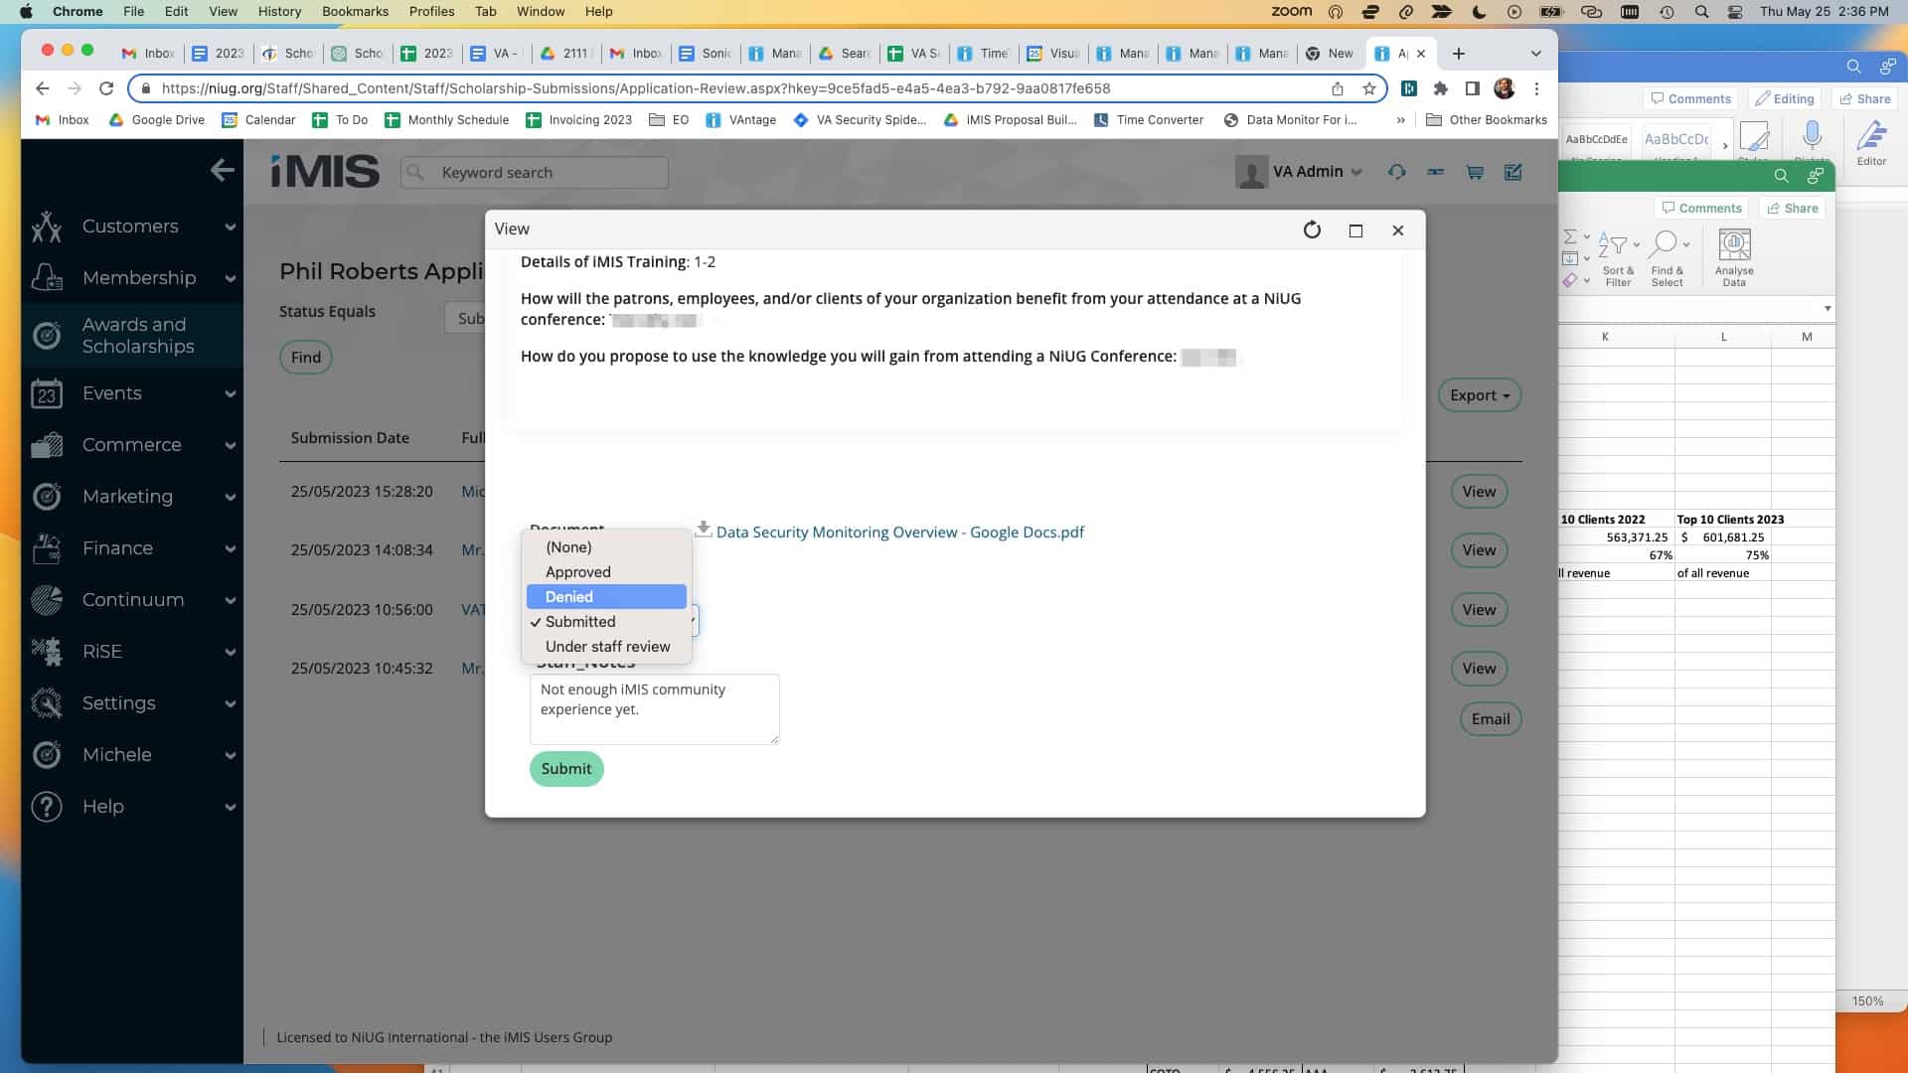Expand the Marketing menu chevron
The height and width of the screenshot is (1073, 1908).
click(x=231, y=498)
